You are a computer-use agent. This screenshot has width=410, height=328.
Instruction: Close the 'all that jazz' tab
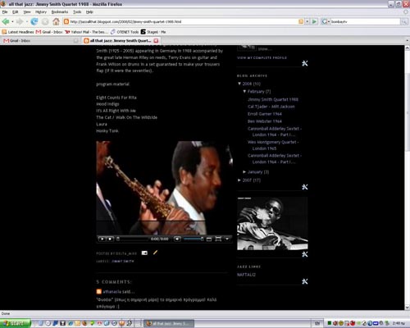point(156,41)
